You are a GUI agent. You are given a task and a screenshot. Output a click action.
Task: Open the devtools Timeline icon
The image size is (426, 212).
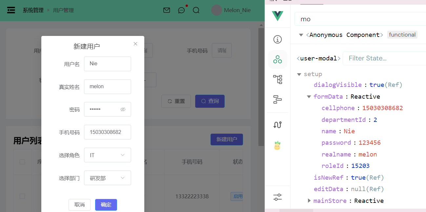click(277, 99)
